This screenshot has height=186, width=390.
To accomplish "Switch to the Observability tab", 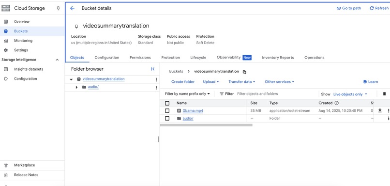I will pos(234,58).
